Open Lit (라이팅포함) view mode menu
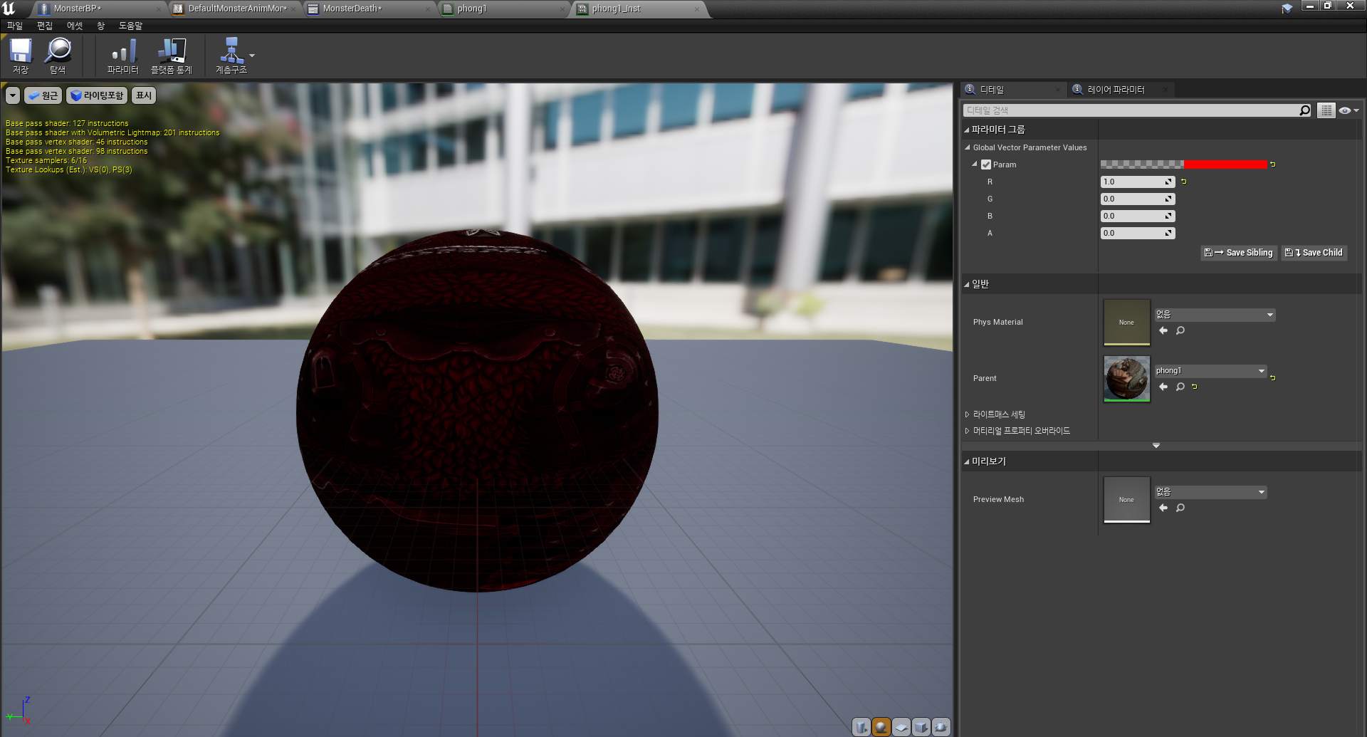The width and height of the screenshot is (1367, 737). 97,95
